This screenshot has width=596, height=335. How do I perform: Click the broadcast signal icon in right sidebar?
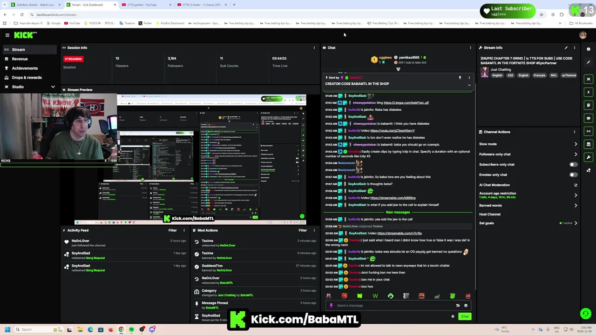point(589,131)
